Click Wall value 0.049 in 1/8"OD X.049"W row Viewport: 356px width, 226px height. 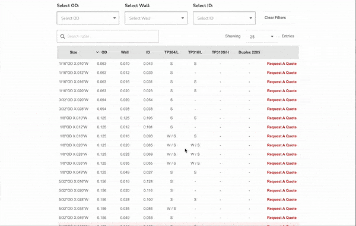125,172
